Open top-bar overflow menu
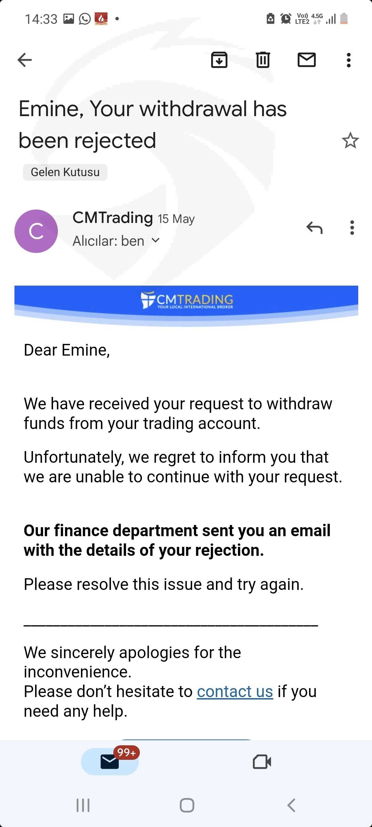The width and height of the screenshot is (372, 827). coord(349,60)
